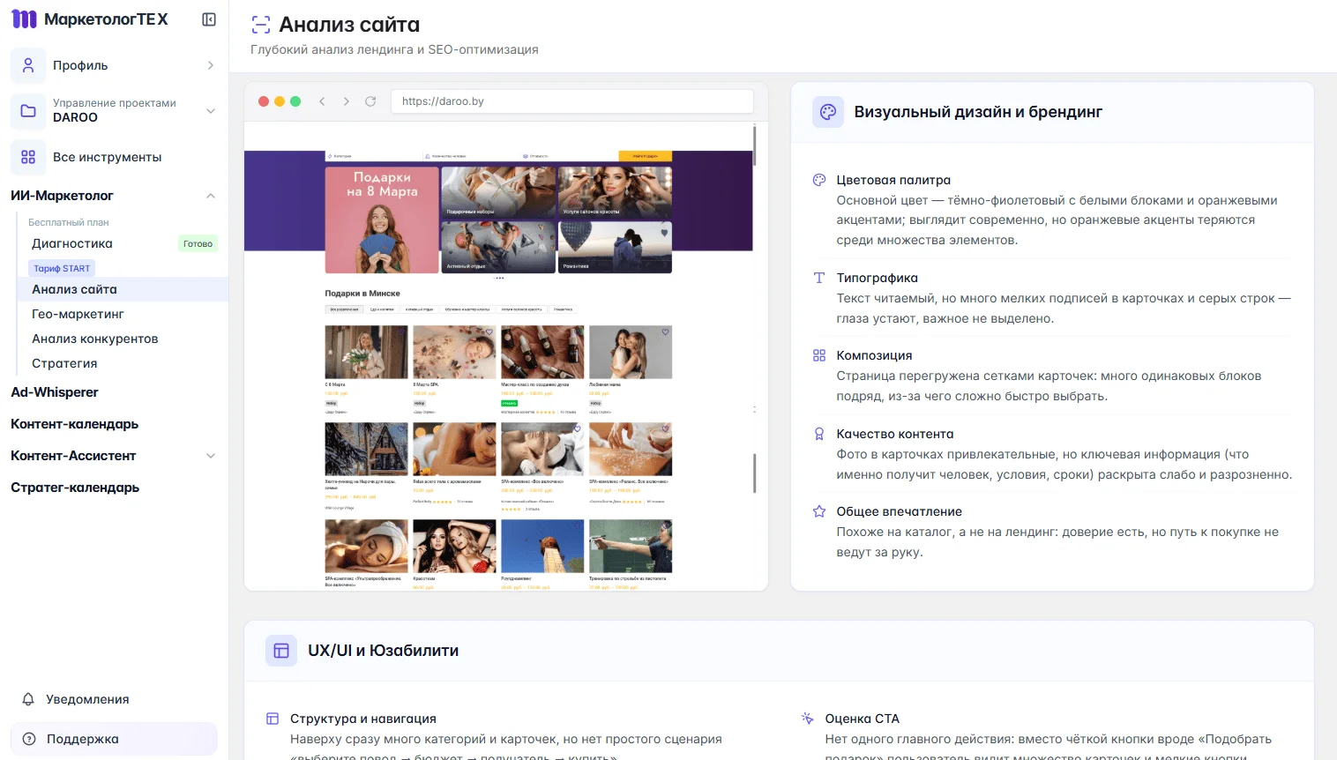Viewport: 1337px width, 760px height.
Task: Open the DAROO project dropdown
Action: (x=210, y=110)
